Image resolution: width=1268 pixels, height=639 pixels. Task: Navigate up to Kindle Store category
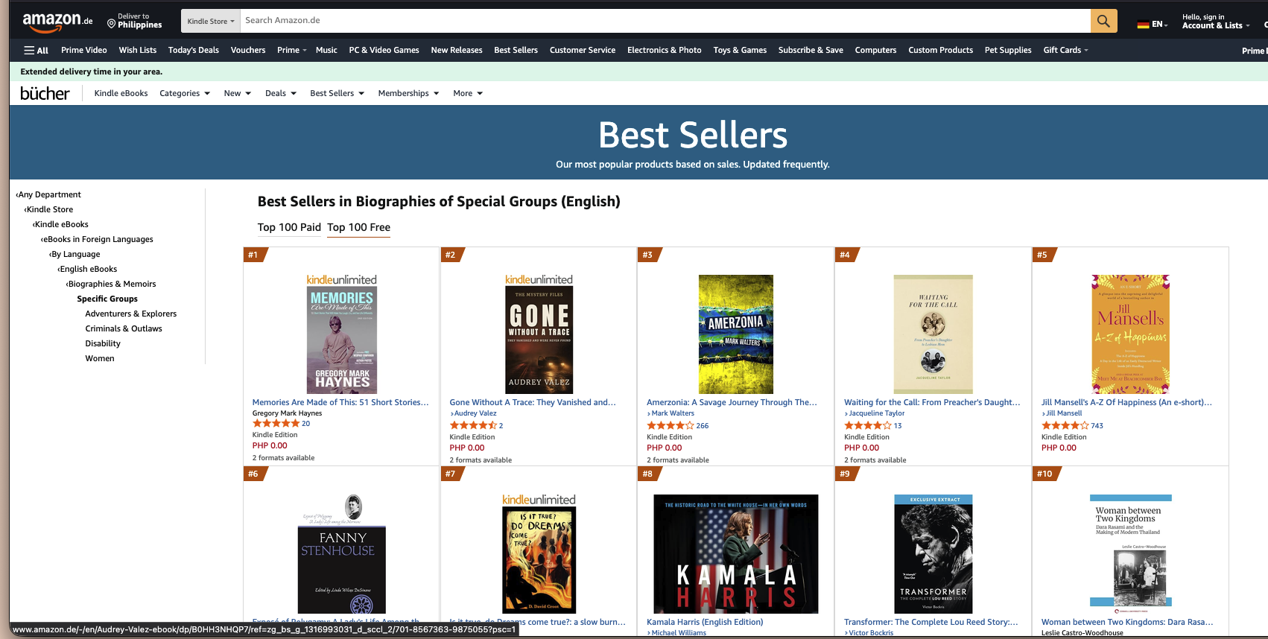tap(49, 209)
